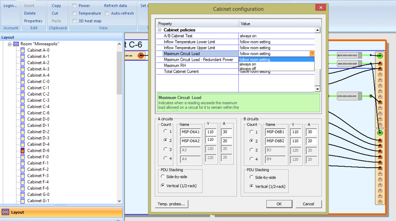The width and height of the screenshot is (396, 221).
Task: Choose 'always on' in dropdown list
Action: click(277, 64)
